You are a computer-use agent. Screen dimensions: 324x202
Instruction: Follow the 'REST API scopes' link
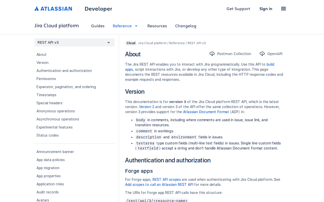pyautogui.click(x=167, y=180)
